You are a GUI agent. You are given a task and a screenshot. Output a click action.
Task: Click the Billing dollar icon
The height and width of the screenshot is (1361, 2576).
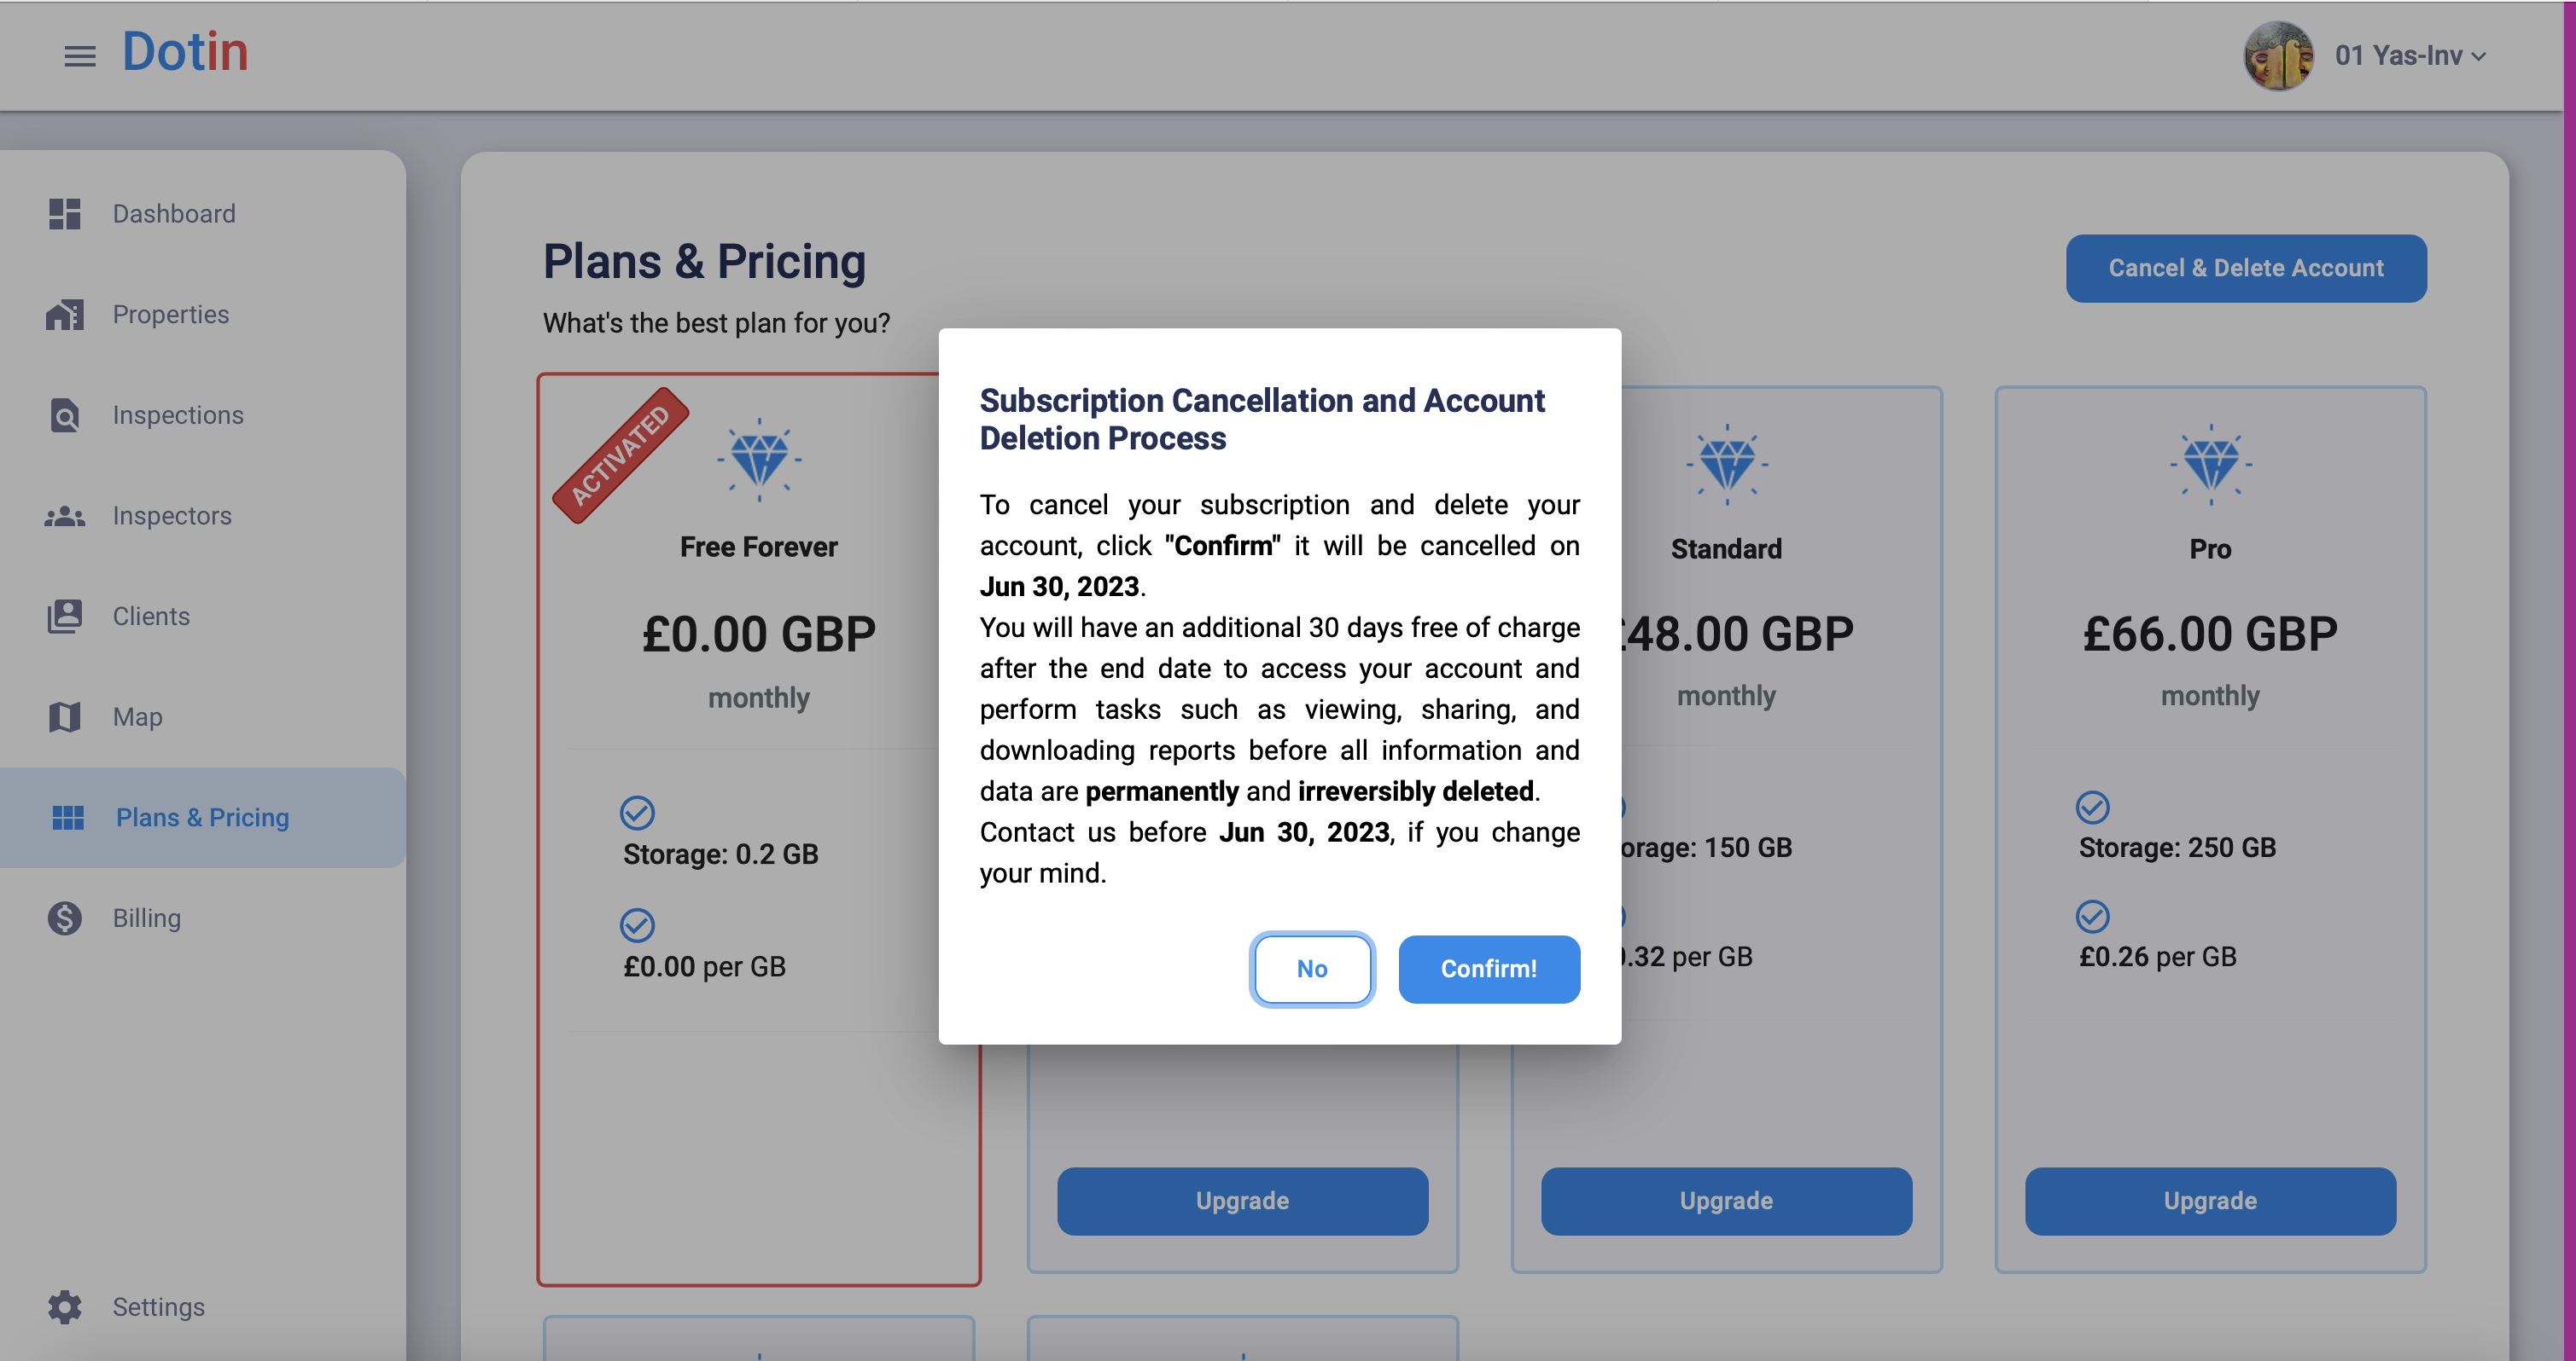pos(65,918)
